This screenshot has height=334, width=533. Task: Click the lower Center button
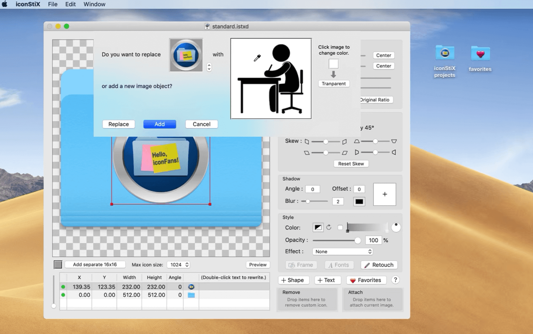(384, 66)
